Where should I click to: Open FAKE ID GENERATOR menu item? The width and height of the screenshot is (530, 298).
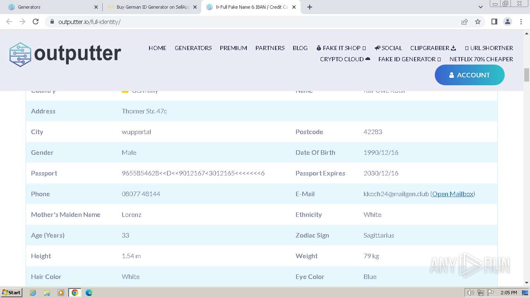[410, 59]
